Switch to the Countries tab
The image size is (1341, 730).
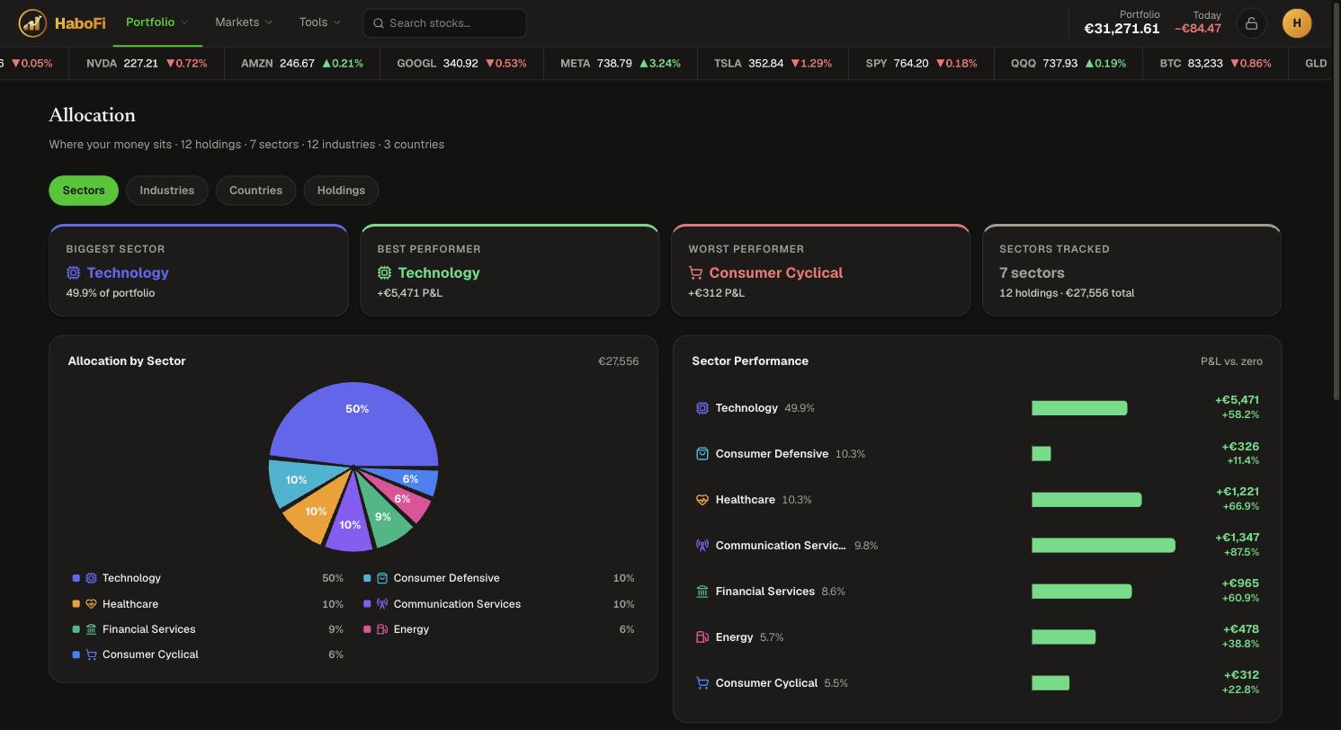coord(255,191)
